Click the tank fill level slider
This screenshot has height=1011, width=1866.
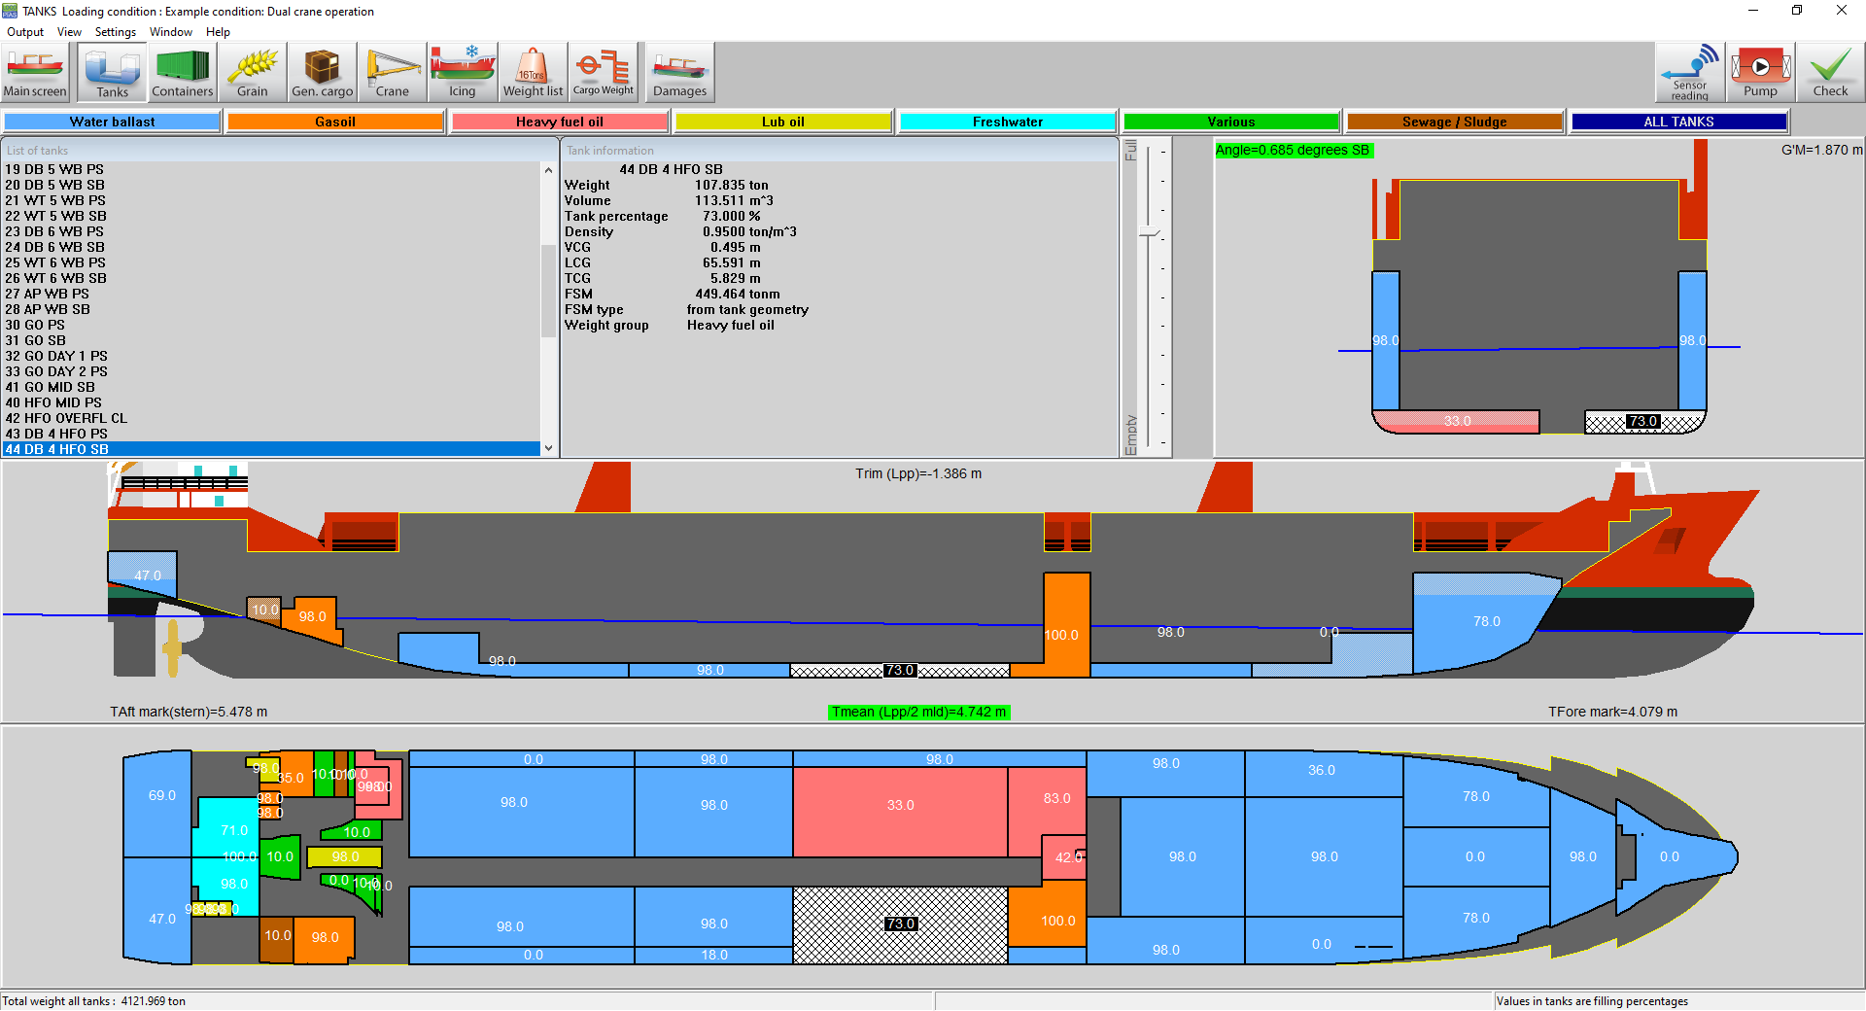(x=1150, y=234)
